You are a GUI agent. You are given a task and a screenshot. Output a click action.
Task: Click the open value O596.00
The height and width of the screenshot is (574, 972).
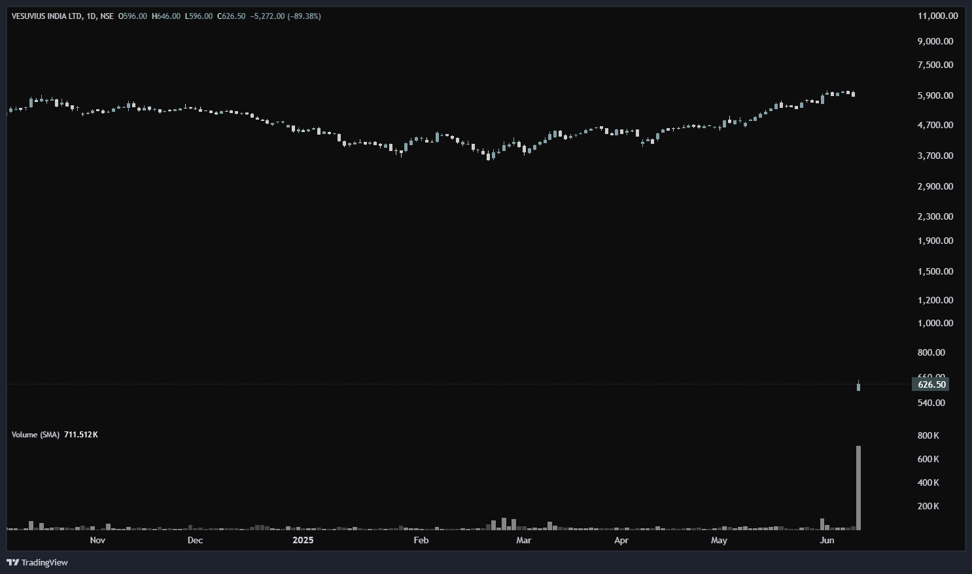tap(133, 16)
